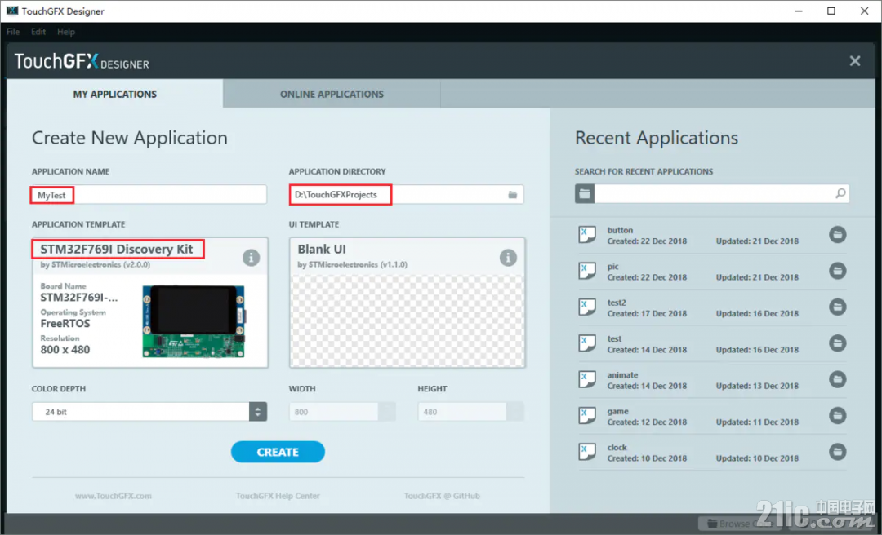The height and width of the screenshot is (535, 882).
Task: Open the Edit menu
Action: [38, 32]
